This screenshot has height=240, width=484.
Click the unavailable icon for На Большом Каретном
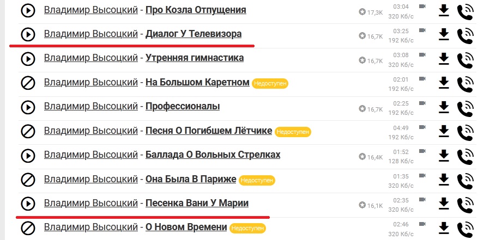(28, 83)
